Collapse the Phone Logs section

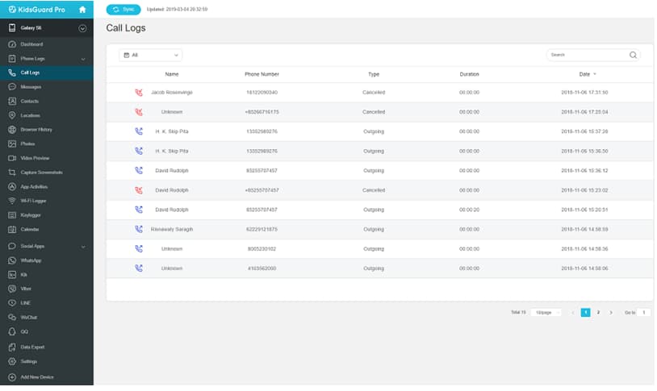[x=83, y=59]
